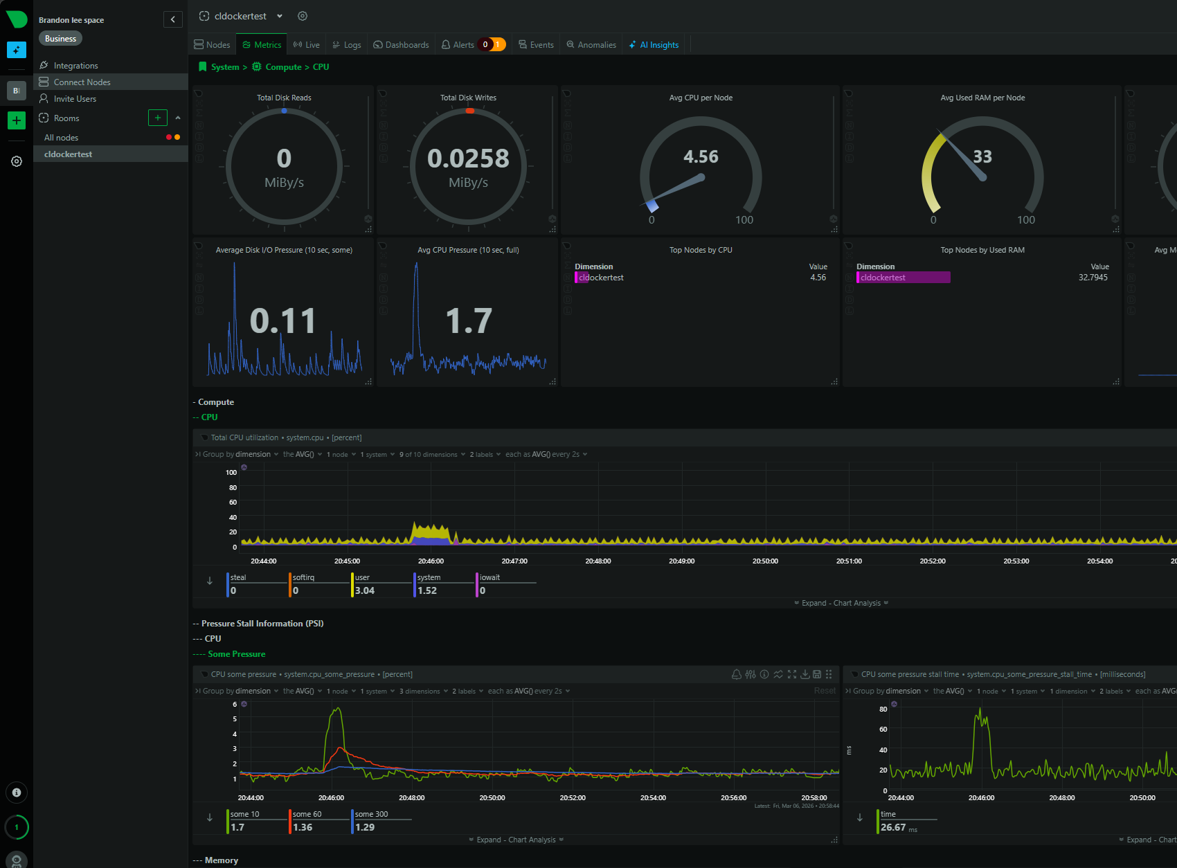This screenshot has height=868, width=1177.
Task: Open the cldockertest room switcher dropdown
Action: coord(280,16)
